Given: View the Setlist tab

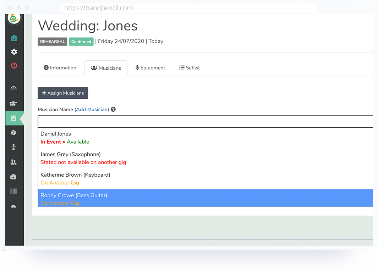Looking at the screenshot, I should click(189, 68).
